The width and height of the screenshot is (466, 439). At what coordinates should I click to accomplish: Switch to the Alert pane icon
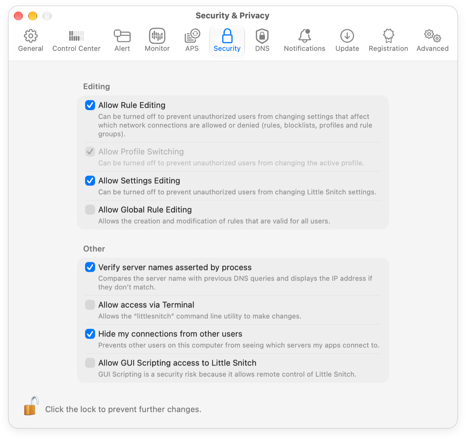(x=122, y=36)
